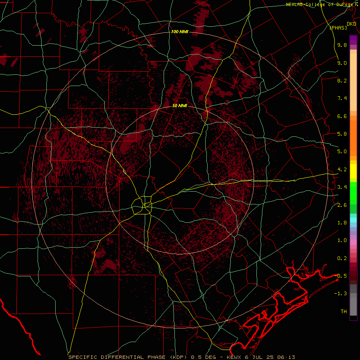This screenshot has width=360, height=360.
Task: Click the -1.3 scale value
Action: (x=340, y=294)
